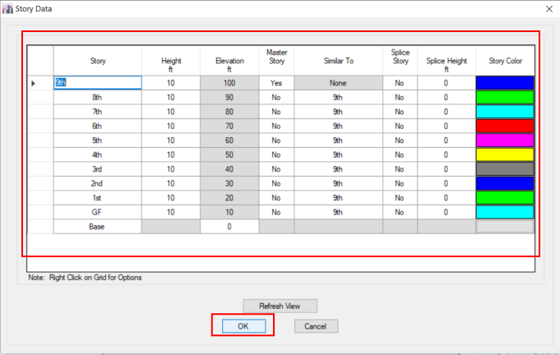The width and height of the screenshot is (560, 355).
Task: Close the Story Data dialog
Action: 548,7
